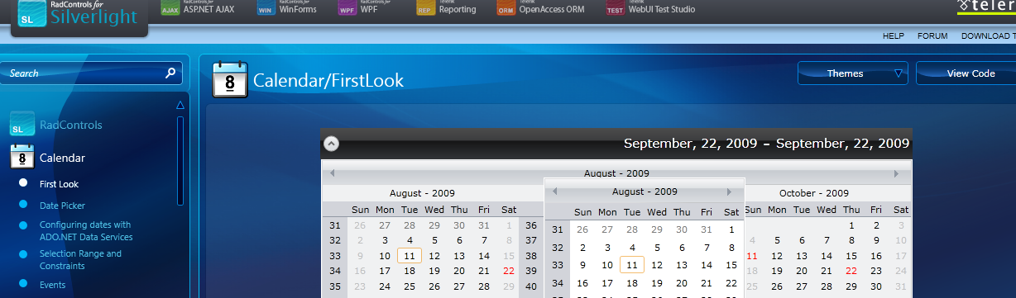1016x298 pixels.
Task: Click Calendar/FirstLook page title
Action: (x=328, y=80)
